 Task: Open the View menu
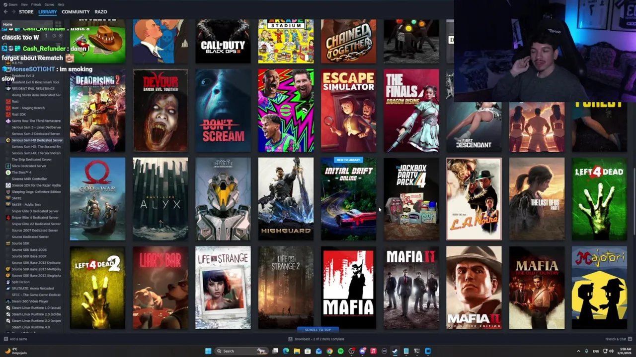coord(24,4)
